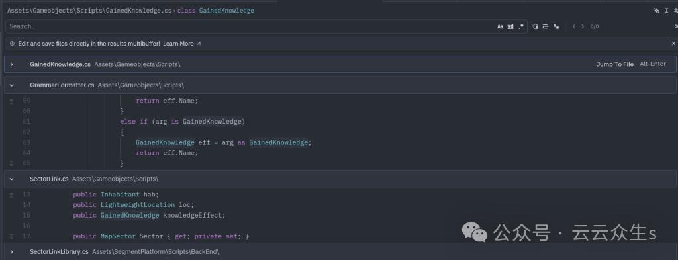Click line number 63 in gutter
Image resolution: width=678 pixels, height=260 pixels.
tap(26, 142)
